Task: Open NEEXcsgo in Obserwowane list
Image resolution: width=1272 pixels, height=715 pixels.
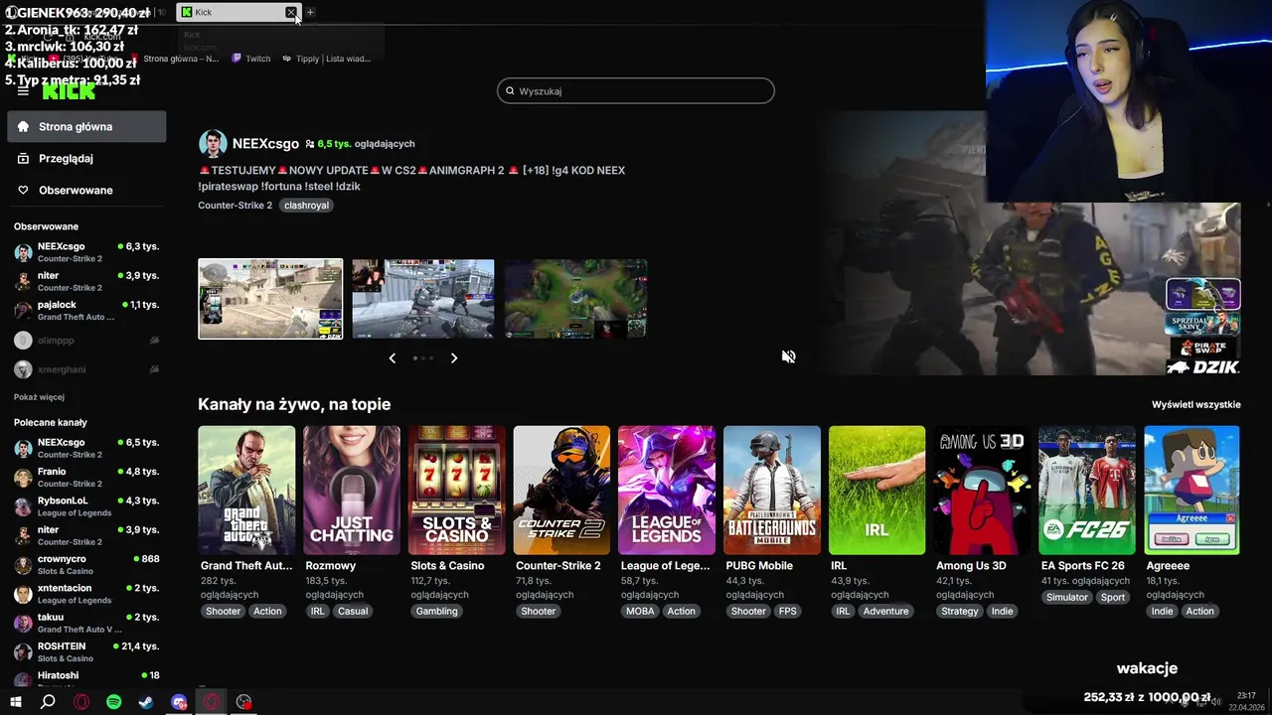Action: (x=86, y=252)
